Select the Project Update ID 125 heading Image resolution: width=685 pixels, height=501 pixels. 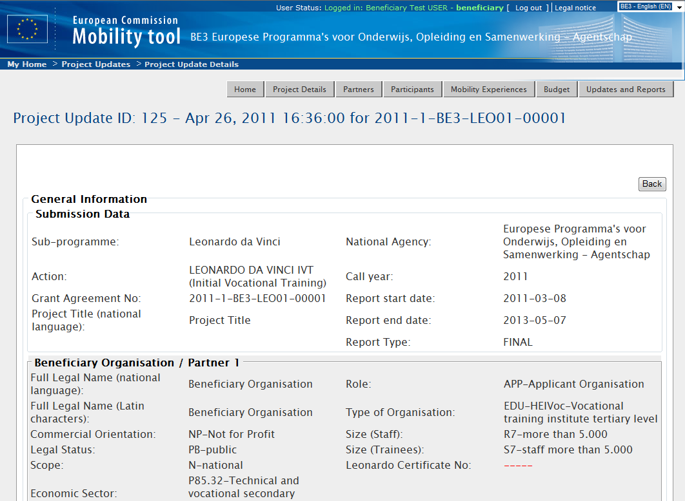[289, 118]
